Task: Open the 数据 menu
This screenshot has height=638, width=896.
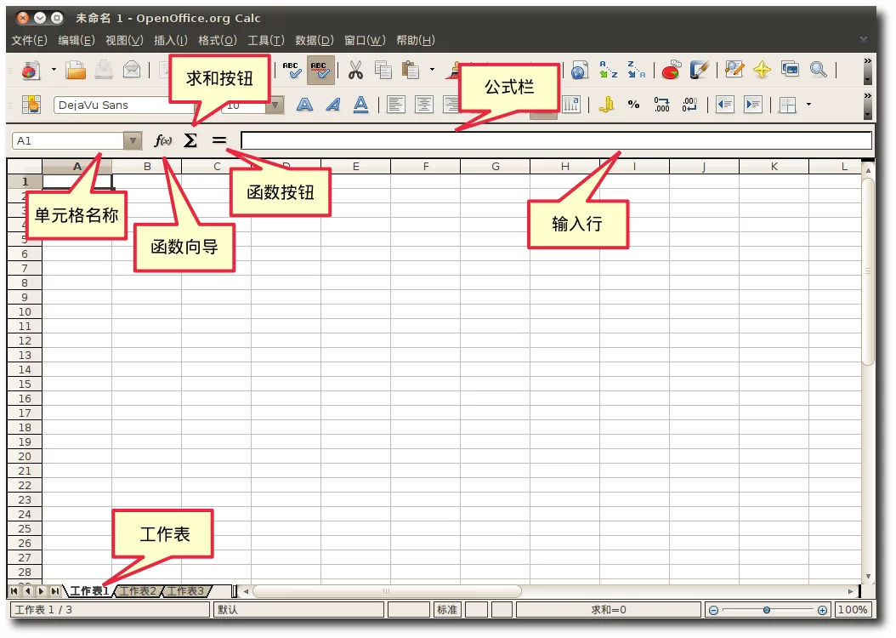Action: point(315,41)
